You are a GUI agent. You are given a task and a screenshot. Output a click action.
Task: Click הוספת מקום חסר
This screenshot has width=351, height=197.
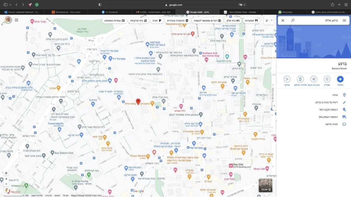pyautogui.click(x=329, y=109)
